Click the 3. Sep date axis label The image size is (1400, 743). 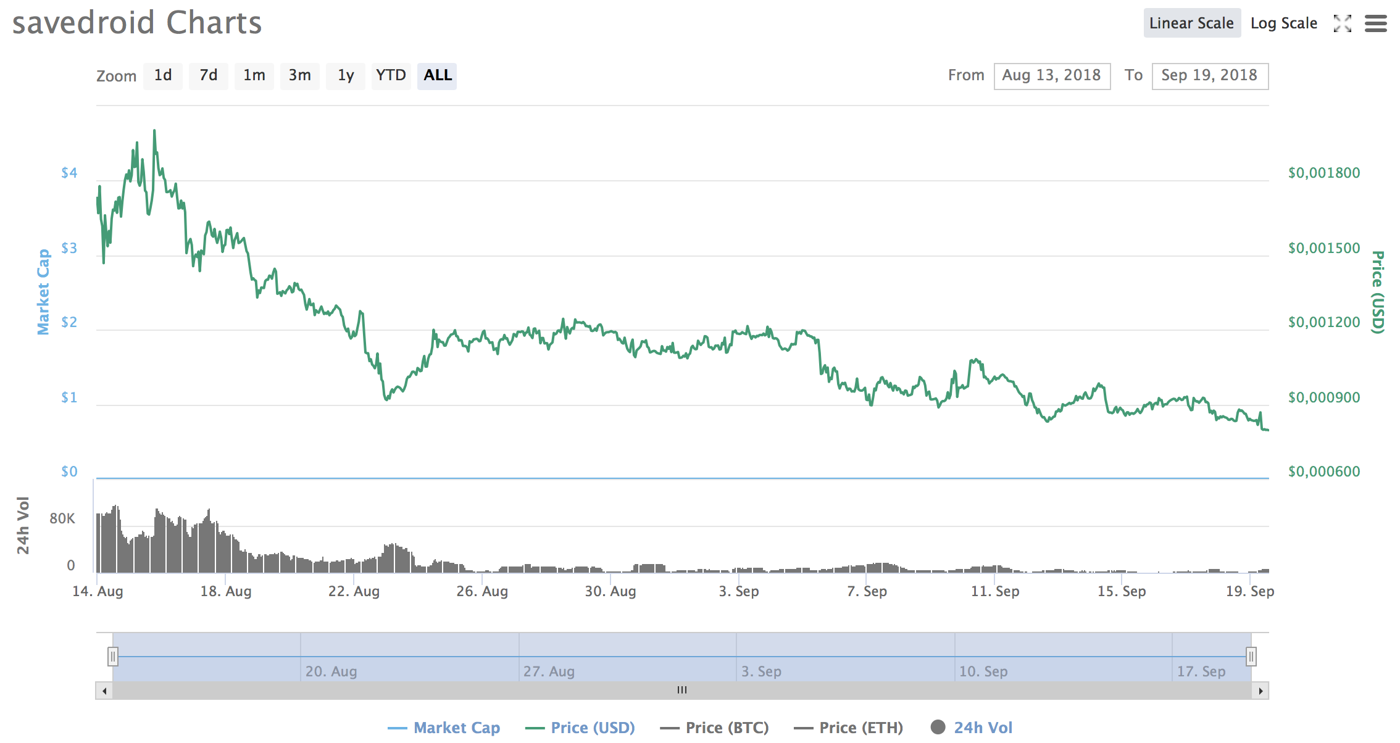739,591
